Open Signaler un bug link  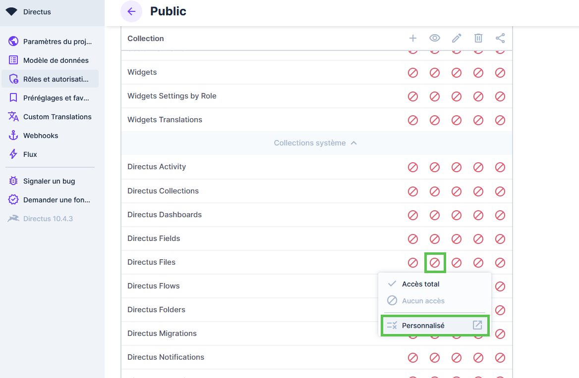pyautogui.click(x=49, y=181)
